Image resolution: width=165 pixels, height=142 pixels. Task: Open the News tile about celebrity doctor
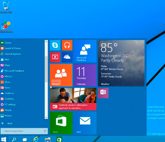coord(73,99)
